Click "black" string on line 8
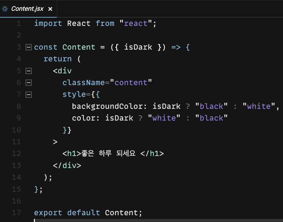The width and height of the screenshot is (283, 222). 211,106
